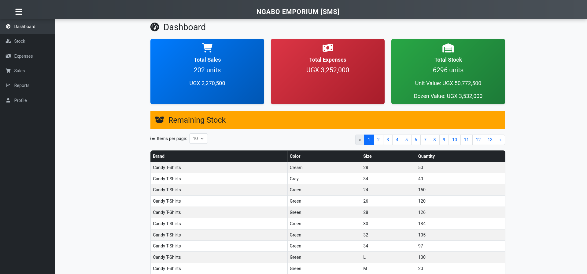587x274 pixels.
Task: Click the Total Sales card
Action: [x=207, y=71]
